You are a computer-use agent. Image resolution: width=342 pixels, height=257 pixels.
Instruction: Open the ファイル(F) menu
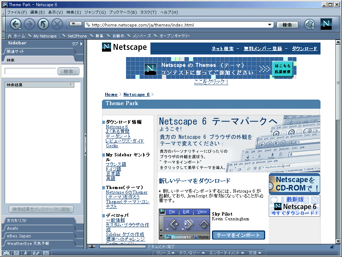(x=17, y=12)
